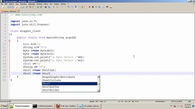This screenshot has height=109, width=195.
Task: Open the Encoding menu
Action: 23,4
